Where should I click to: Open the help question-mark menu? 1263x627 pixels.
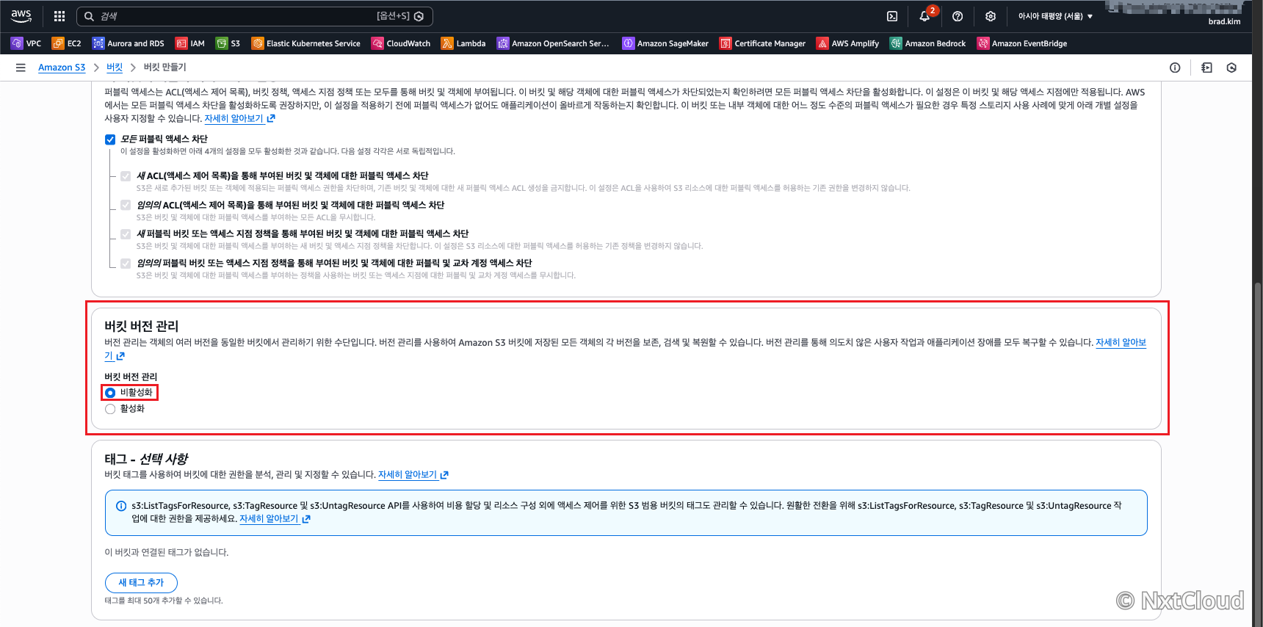(958, 16)
